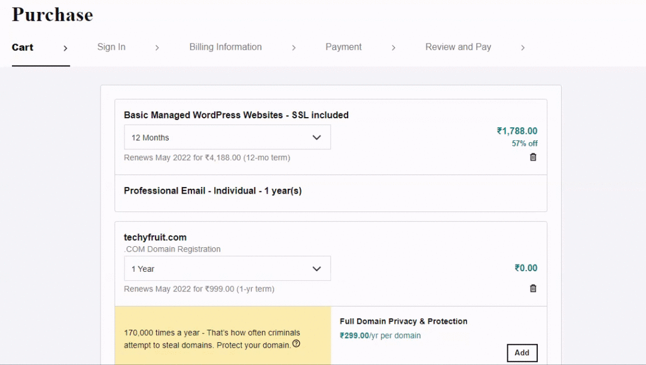The width and height of the screenshot is (646, 365).
Task: Click the chevron arrow after Payment step
Action: pyautogui.click(x=394, y=48)
